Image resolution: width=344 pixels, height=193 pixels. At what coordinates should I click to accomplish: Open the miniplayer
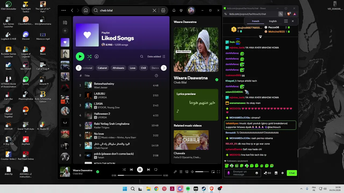[x=213, y=172]
